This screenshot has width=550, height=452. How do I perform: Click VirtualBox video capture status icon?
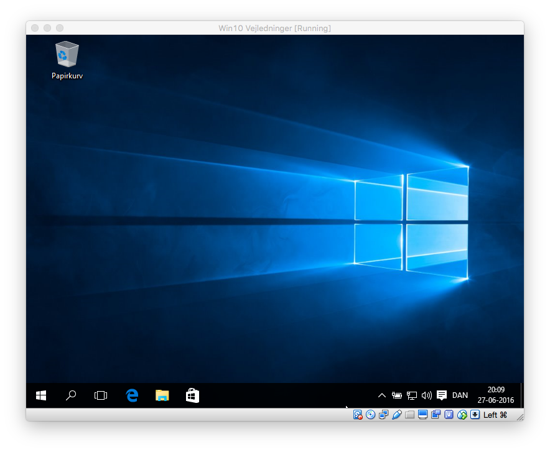pyautogui.click(x=436, y=415)
